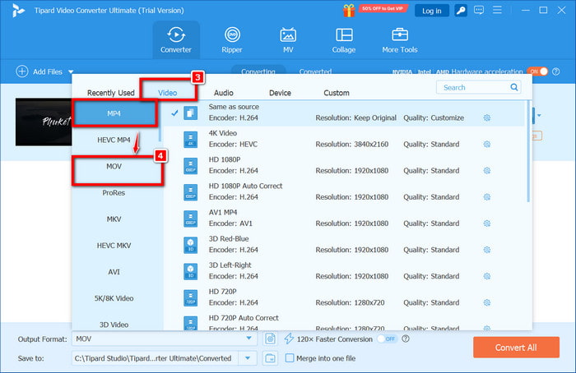Image resolution: width=576 pixels, height=373 pixels.
Task: Switch to the Custom tab
Action: coord(337,93)
